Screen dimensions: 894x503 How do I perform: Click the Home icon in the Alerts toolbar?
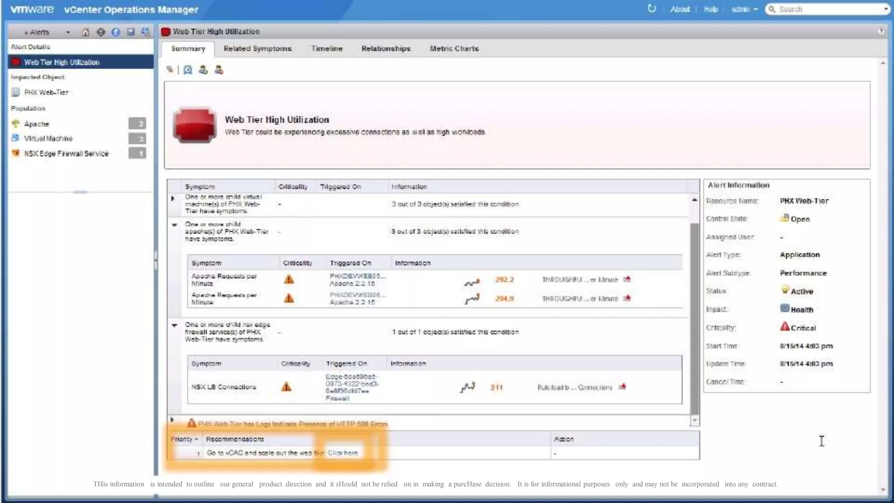(x=86, y=32)
